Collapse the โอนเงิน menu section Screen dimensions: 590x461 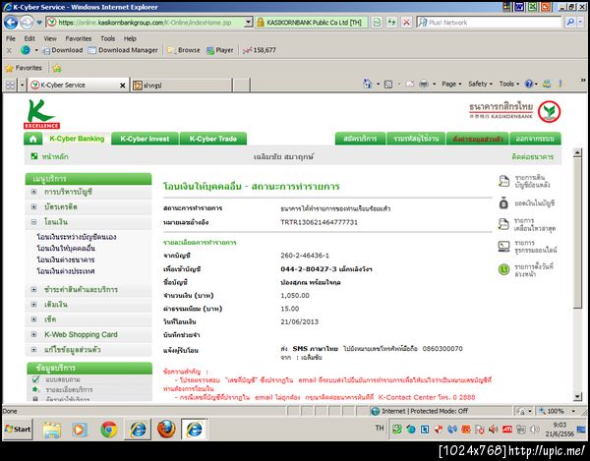tap(33, 222)
